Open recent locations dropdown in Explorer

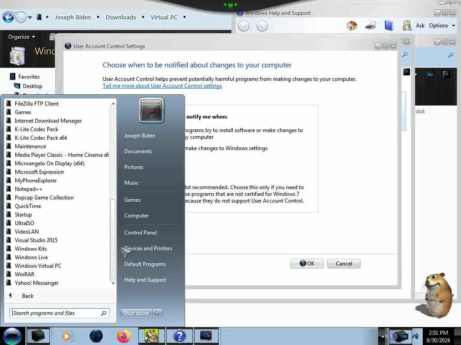(30, 18)
